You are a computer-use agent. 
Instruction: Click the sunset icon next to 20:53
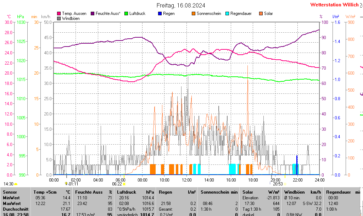pyautogui.click(x=285, y=184)
